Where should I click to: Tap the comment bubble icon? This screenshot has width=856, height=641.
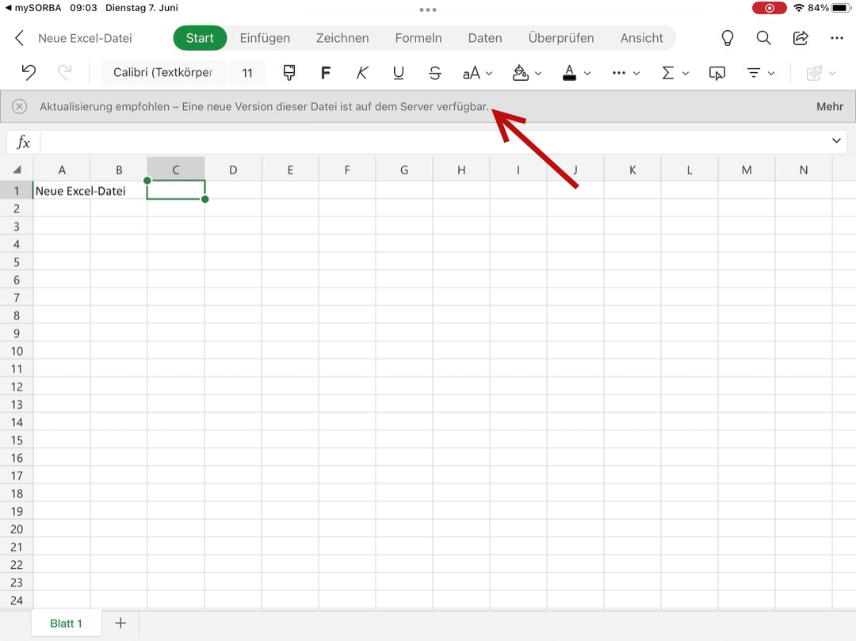(717, 73)
